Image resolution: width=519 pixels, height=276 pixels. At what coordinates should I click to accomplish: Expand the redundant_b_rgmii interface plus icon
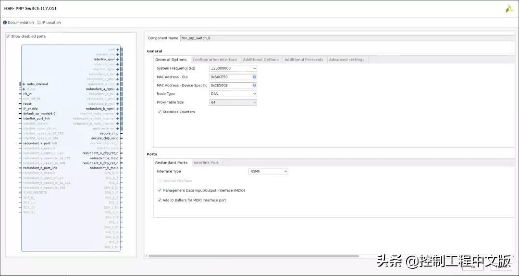(x=118, y=109)
